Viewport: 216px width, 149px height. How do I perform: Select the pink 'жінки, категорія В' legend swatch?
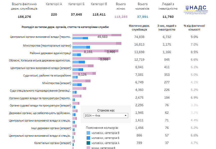[88, 148]
